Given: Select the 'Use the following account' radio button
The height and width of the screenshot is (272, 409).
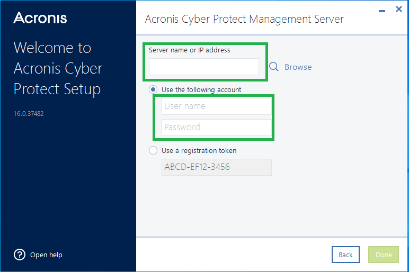Looking at the screenshot, I should click(153, 89).
